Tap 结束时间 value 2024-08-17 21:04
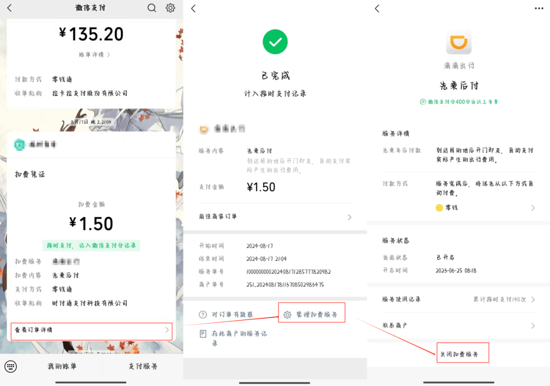The height and width of the screenshot is (386, 550). (x=266, y=259)
